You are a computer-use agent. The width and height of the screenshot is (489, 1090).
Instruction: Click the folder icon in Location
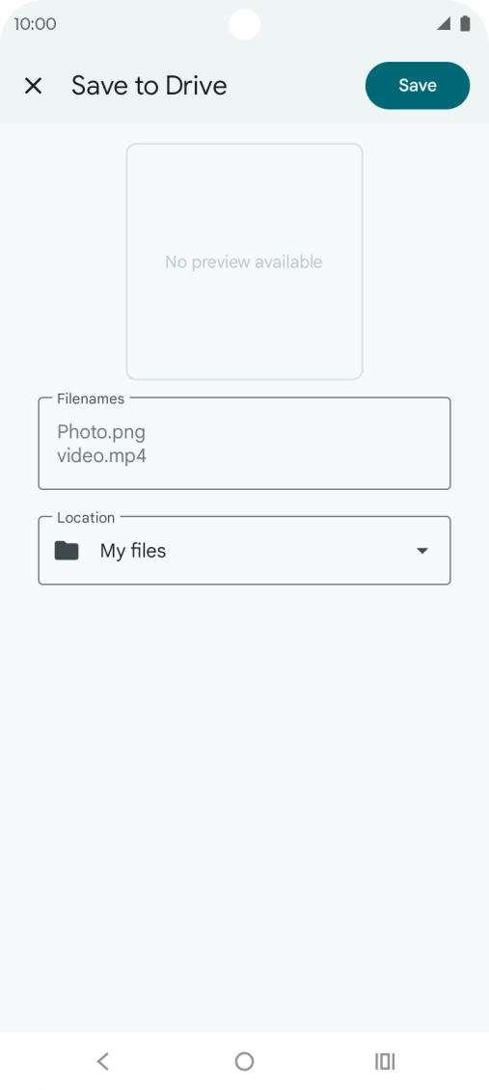tap(67, 551)
